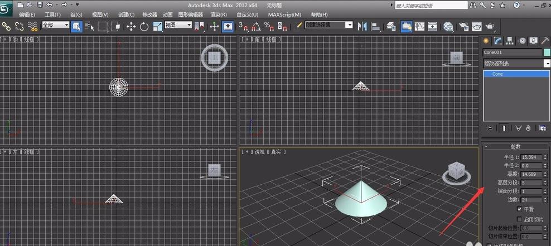The width and height of the screenshot is (551, 246).
Task: Open the 修改器列表 modifier list dropdown
Action: tap(516, 63)
